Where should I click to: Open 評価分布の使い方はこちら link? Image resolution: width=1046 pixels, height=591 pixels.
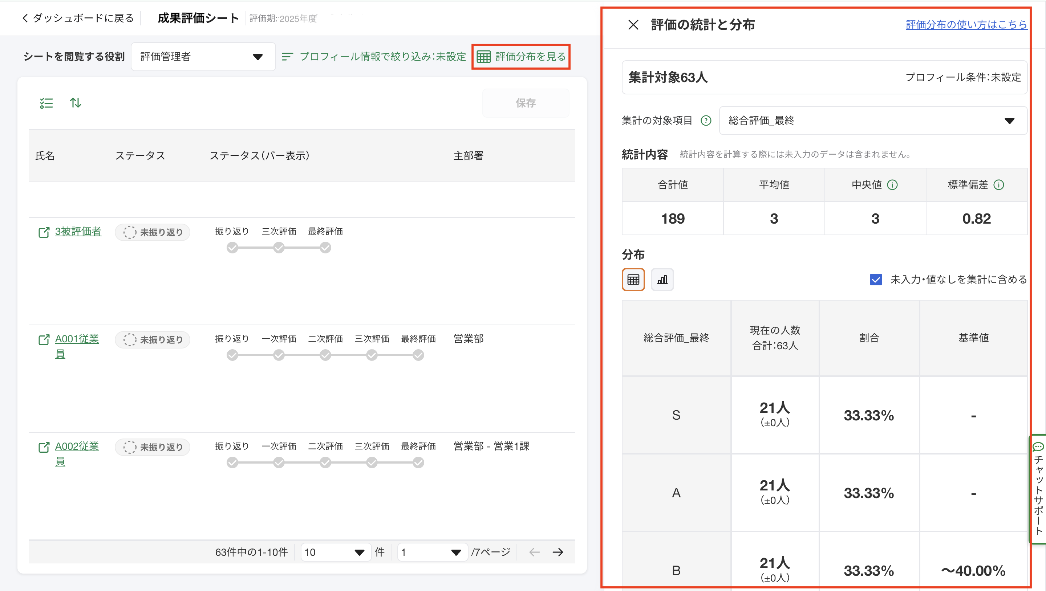pyautogui.click(x=966, y=25)
